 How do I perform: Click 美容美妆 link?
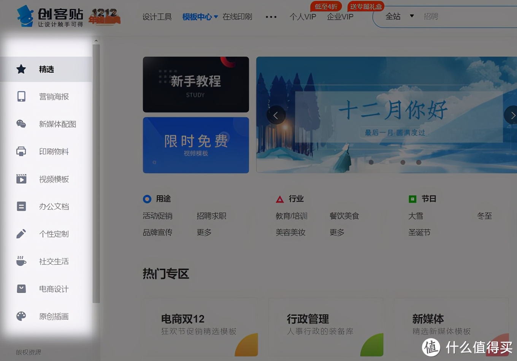(x=290, y=232)
